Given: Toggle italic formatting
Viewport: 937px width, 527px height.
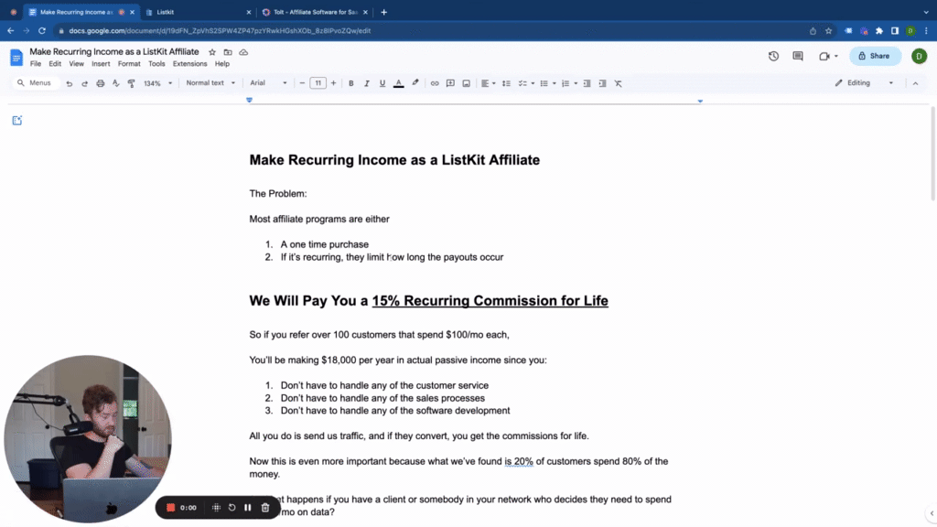Looking at the screenshot, I should [x=367, y=83].
